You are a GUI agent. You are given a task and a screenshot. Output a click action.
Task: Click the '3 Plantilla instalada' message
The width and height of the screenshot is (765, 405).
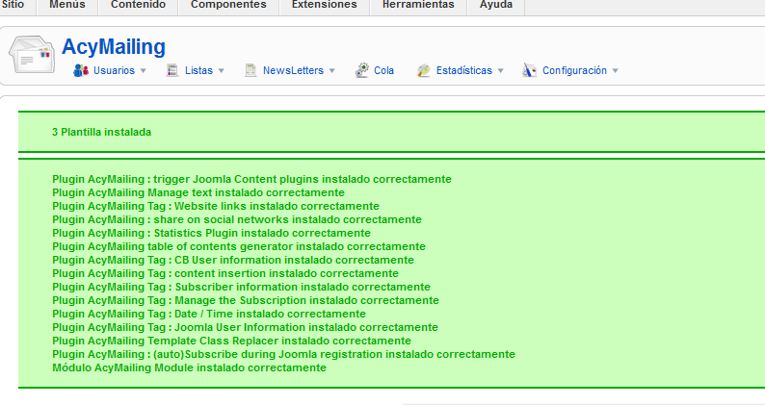click(101, 132)
